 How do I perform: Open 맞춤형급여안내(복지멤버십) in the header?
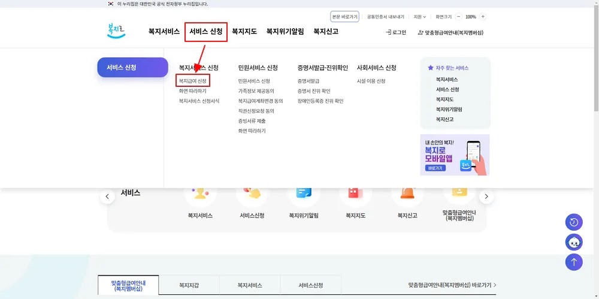[451, 33]
